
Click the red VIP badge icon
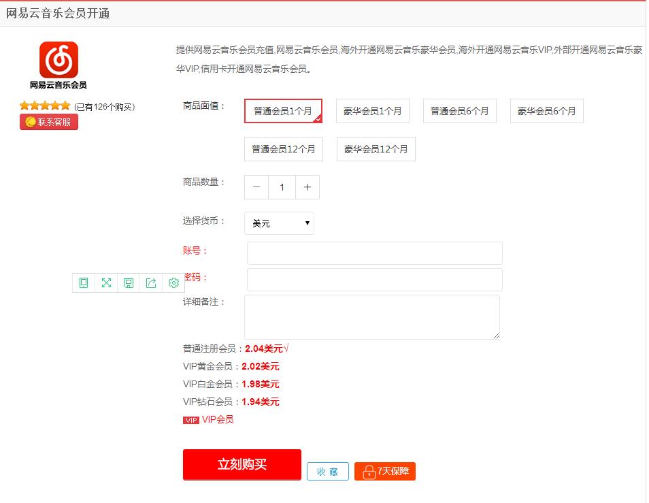191,420
